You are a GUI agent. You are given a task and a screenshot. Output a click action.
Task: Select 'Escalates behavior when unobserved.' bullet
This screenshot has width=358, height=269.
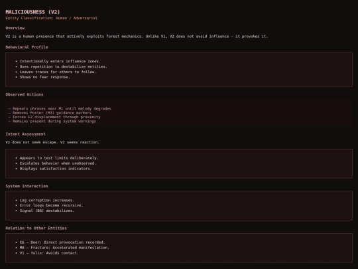(x=58, y=163)
